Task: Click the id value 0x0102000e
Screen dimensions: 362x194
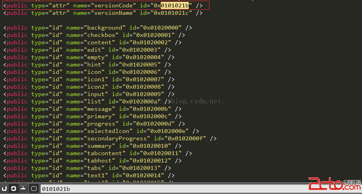Action: [168, 131]
